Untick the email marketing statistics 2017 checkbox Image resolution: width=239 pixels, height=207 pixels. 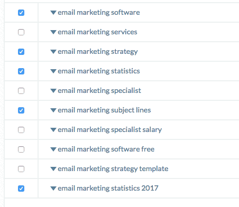pyautogui.click(x=21, y=189)
